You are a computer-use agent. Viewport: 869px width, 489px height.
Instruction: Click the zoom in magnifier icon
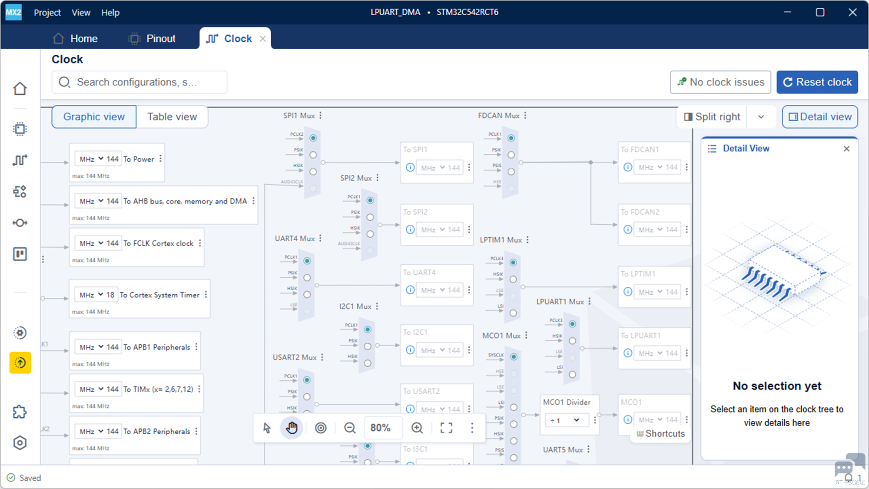pos(417,428)
